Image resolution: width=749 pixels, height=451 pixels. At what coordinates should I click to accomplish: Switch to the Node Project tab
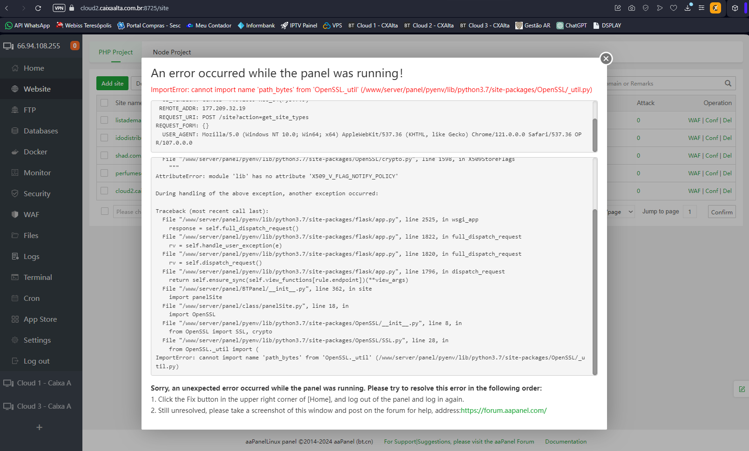coord(172,52)
